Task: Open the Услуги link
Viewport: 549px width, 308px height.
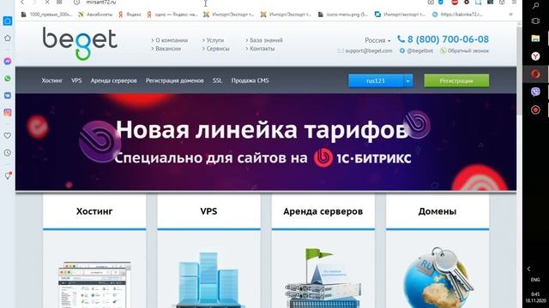Action: click(x=215, y=40)
